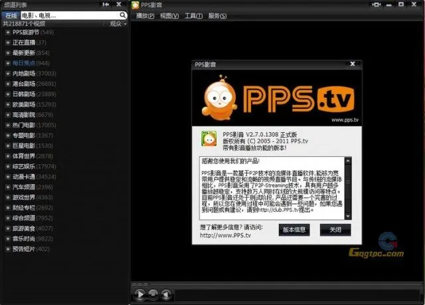Click the description box scrollbar thumb

[x=348, y=181]
